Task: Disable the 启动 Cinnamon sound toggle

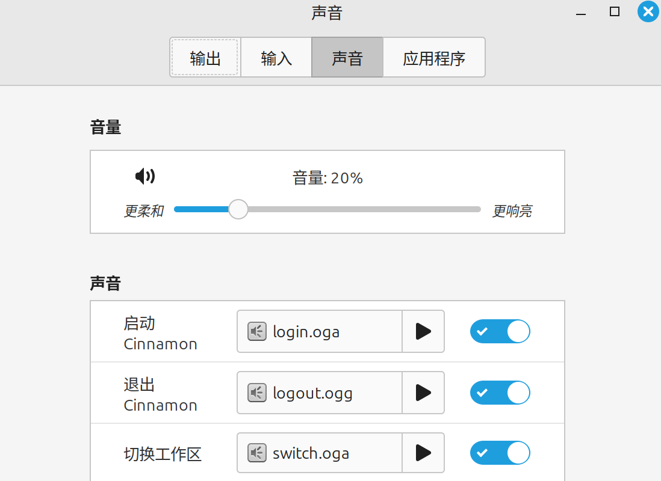Action: (500, 331)
